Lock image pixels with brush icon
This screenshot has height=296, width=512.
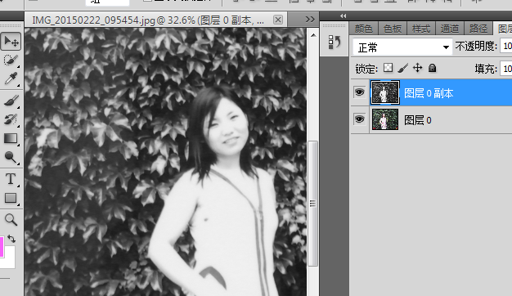(x=403, y=68)
